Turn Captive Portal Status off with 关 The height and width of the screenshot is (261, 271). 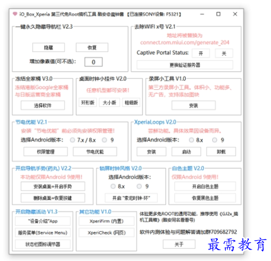point(224,53)
